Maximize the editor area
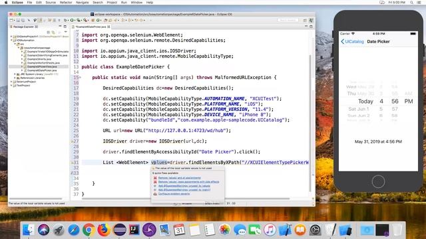Viewport: 426px width, 239px height. pos(311,27)
